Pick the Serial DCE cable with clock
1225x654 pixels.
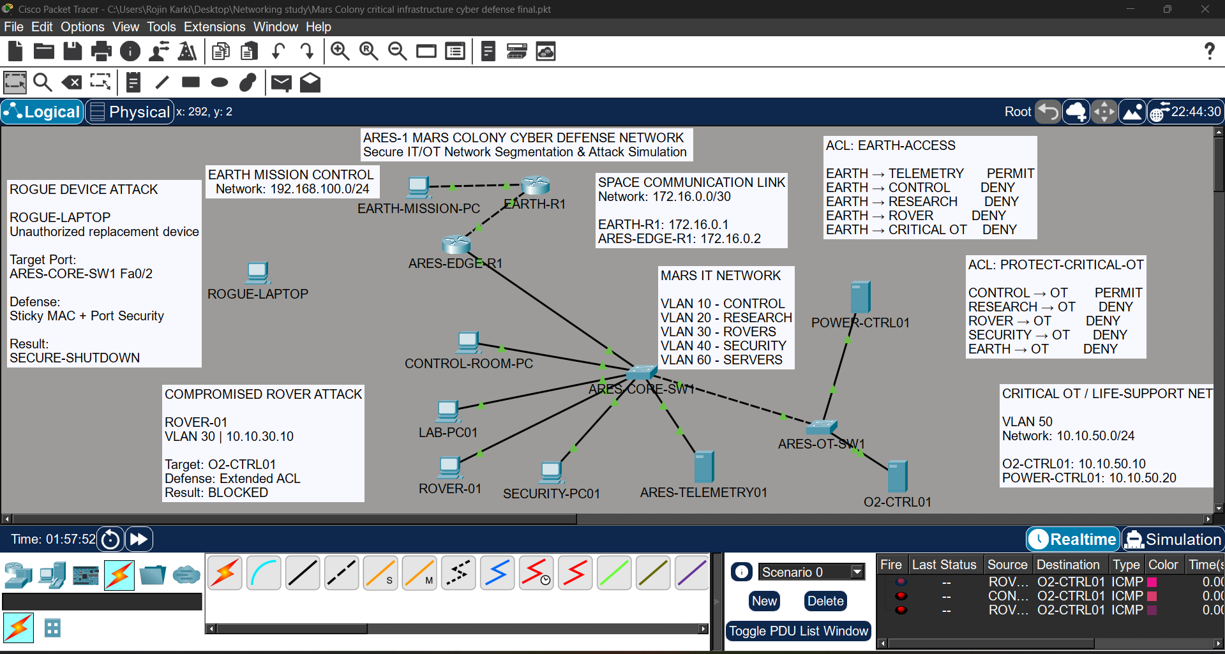536,572
